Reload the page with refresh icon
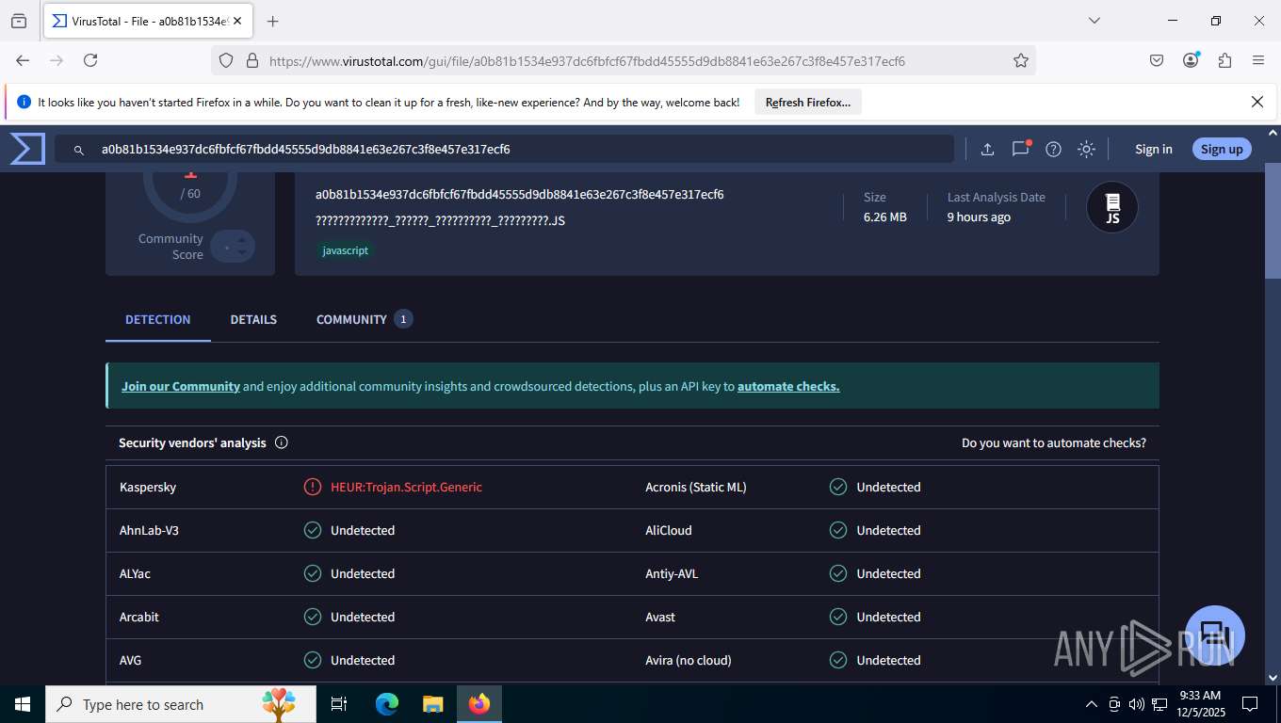1281x723 pixels. 90,60
